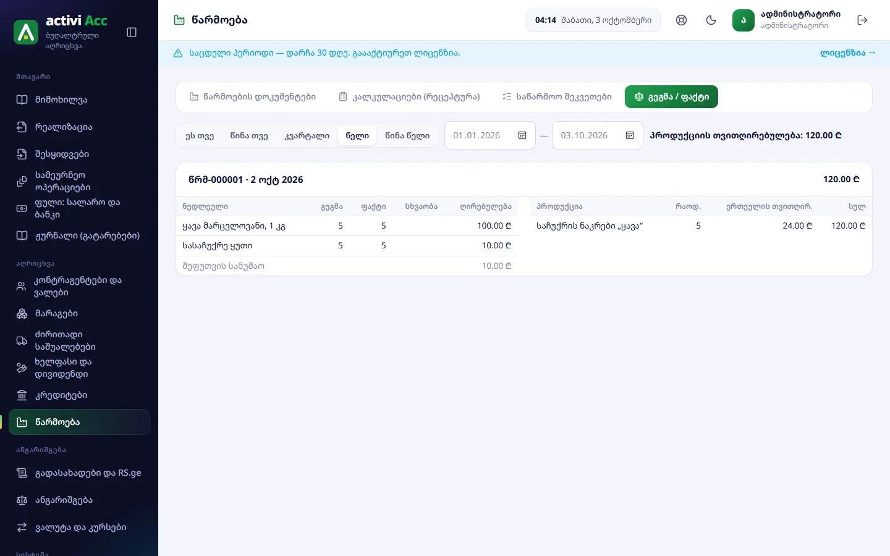Log out using the exit icon
Image resolution: width=890 pixels, height=556 pixels.
[x=863, y=20]
